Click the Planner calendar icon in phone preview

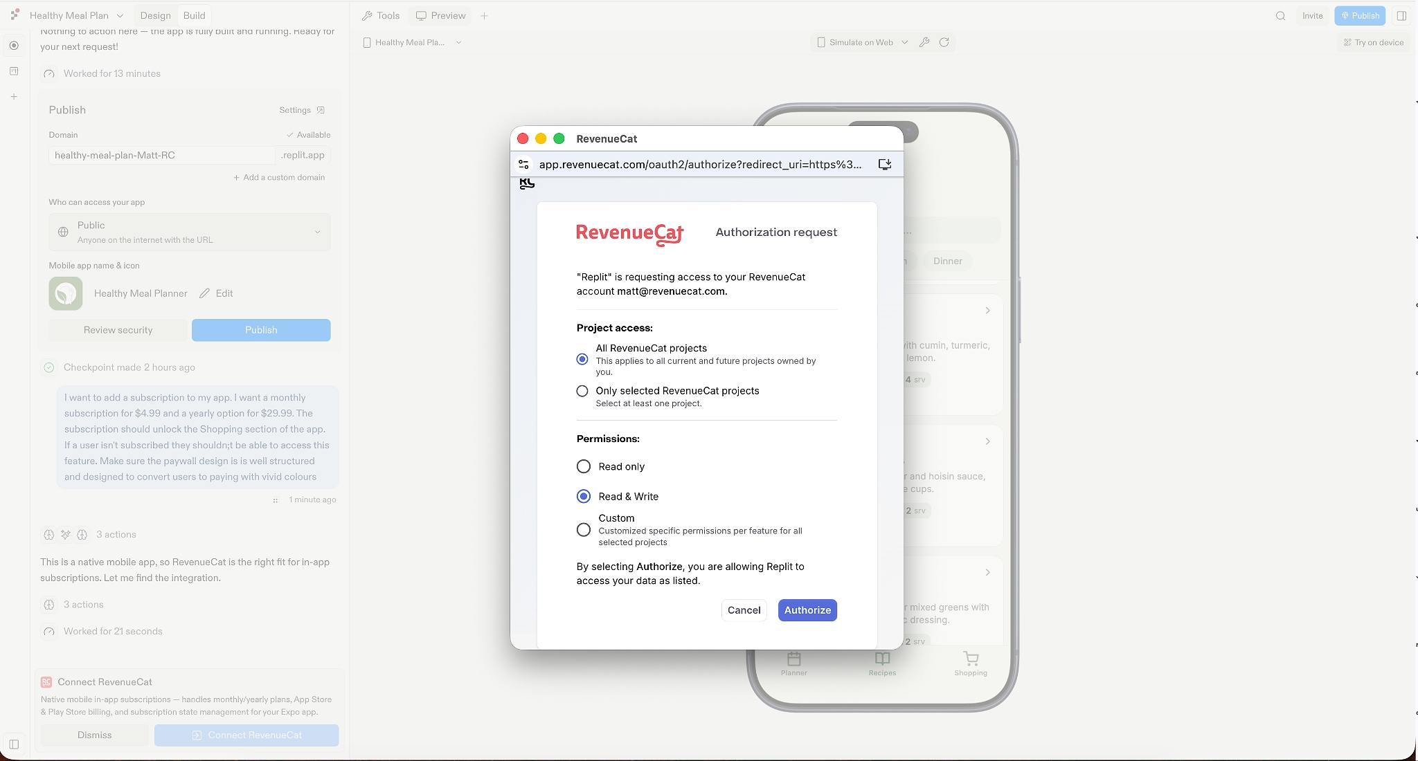794,659
